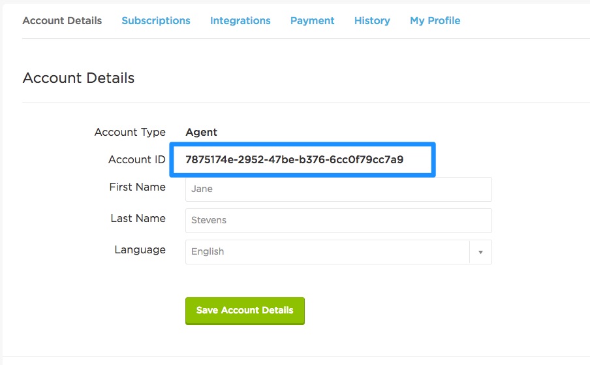Click the Account ID label

coord(137,159)
